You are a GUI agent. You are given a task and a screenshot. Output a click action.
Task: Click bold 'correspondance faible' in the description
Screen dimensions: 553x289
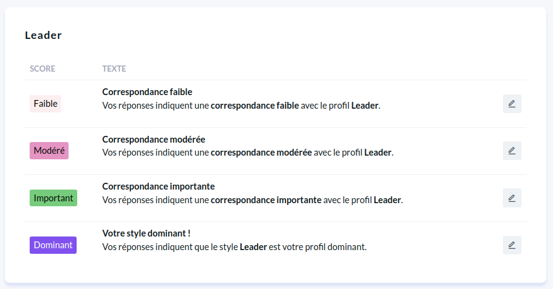click(x=255, y=106)
